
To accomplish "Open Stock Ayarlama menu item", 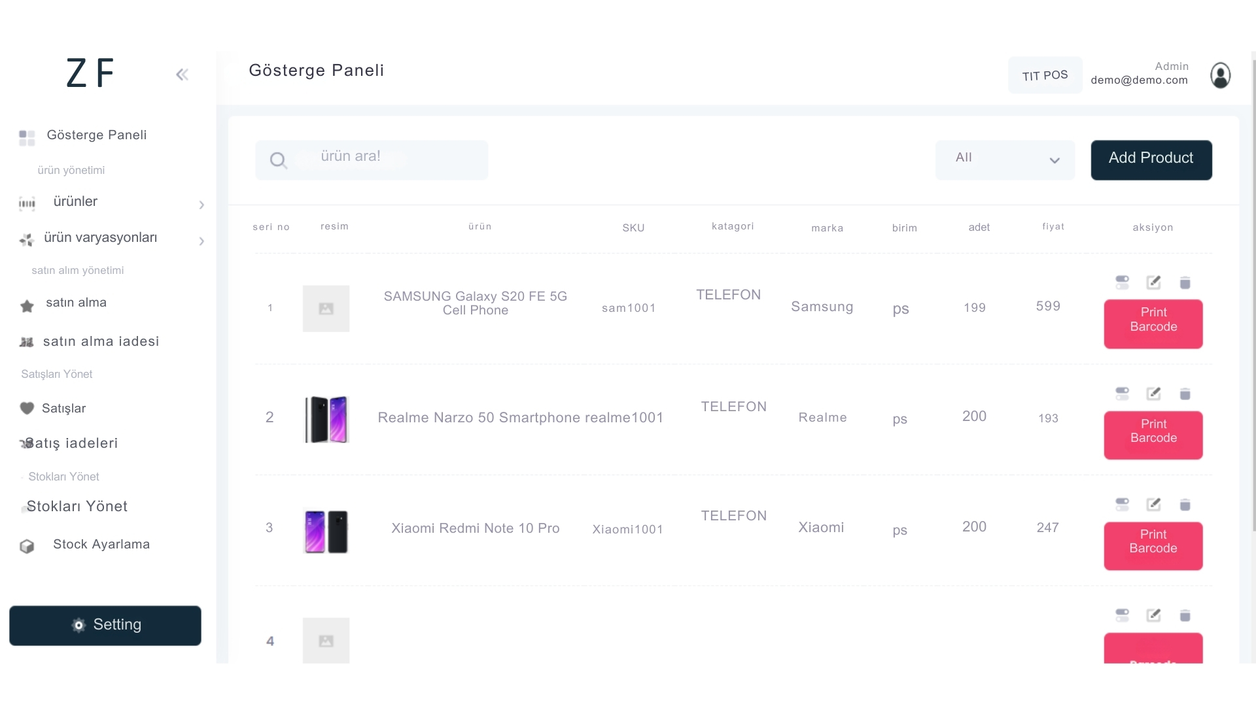I will coord(101,545).
